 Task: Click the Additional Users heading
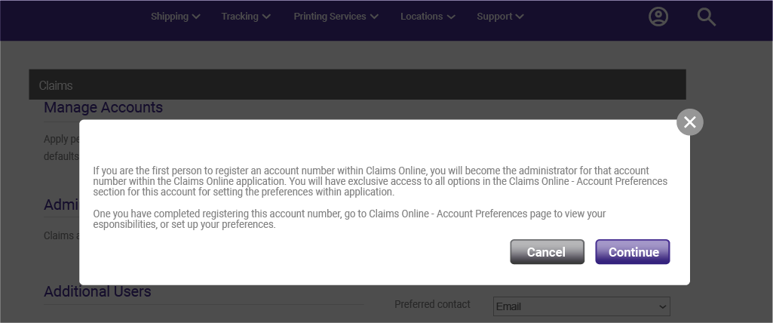coord(97,291)
